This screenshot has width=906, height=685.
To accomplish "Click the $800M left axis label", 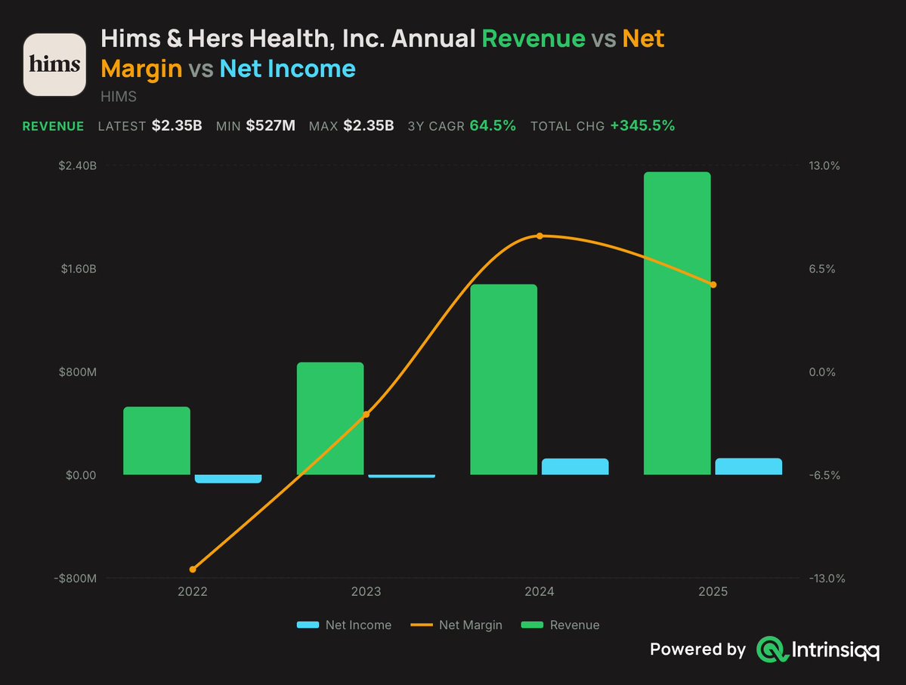I will [x=77, y=372].
